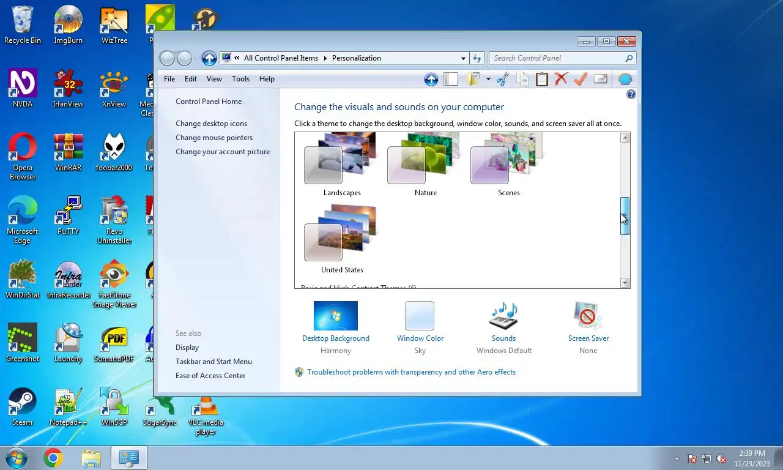783x470 pixels.
Task: Click the red X Delete icon
Action: click(x=561, y=79)
